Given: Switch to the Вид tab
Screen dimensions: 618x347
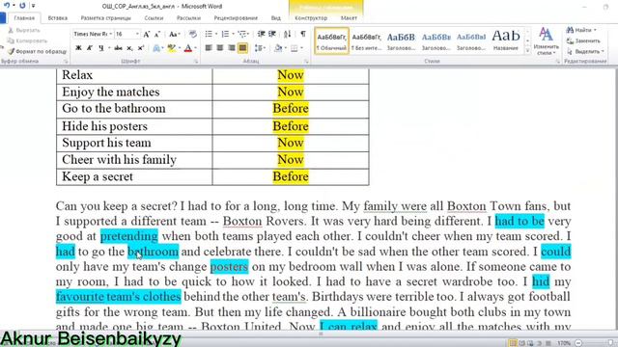Looking at the screenshot, I should tap(276, 18).
